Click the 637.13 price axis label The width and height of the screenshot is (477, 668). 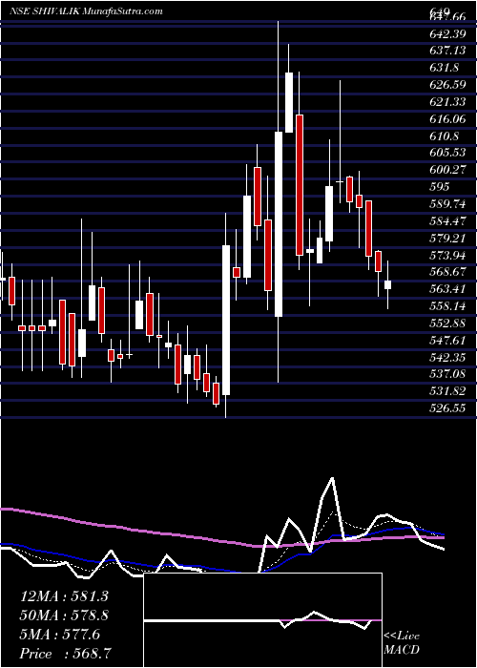447,51
